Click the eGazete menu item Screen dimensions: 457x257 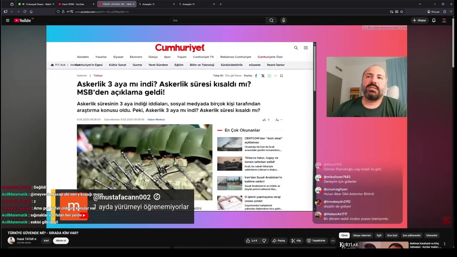255,65
